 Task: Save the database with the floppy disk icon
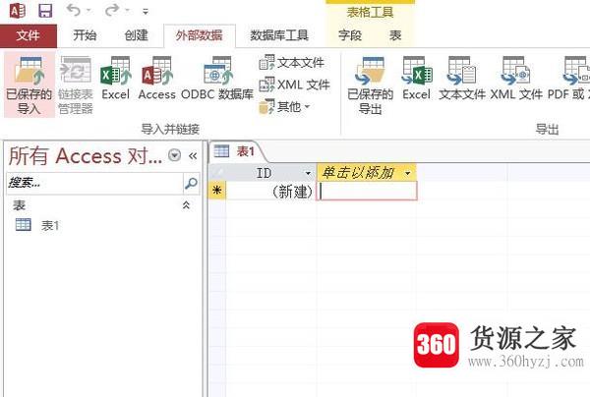[x=45, y=10]
